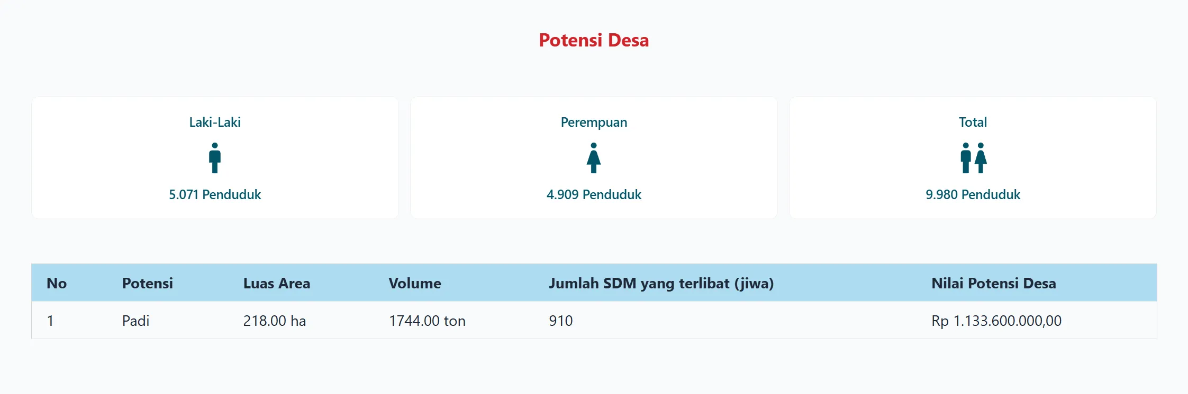The image size is (1188, 394).
Task: Click the No column header
Action: (57, 283)
